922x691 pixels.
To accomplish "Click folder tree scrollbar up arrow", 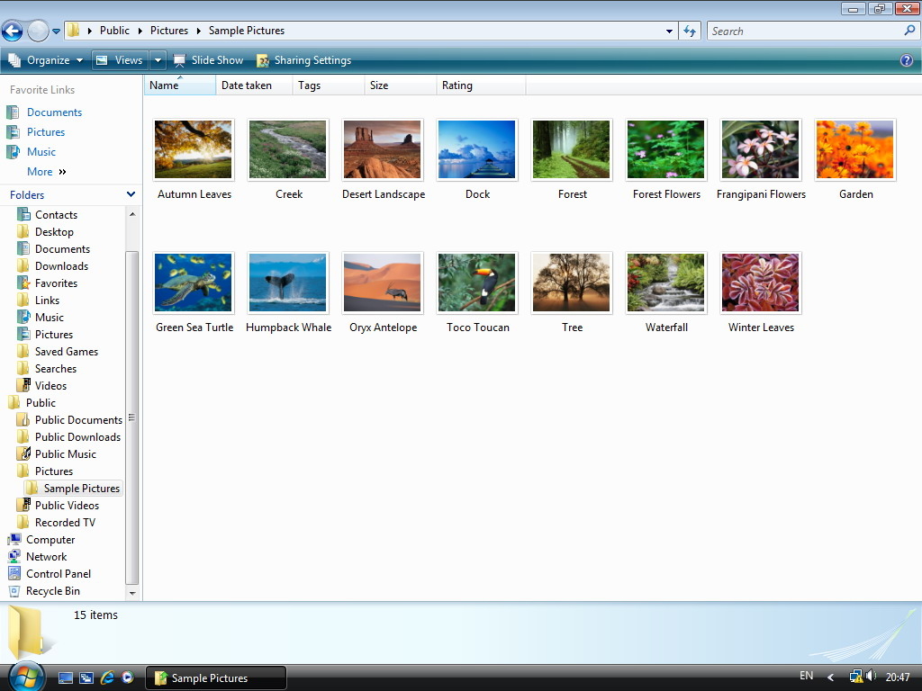I will [132, 214].
